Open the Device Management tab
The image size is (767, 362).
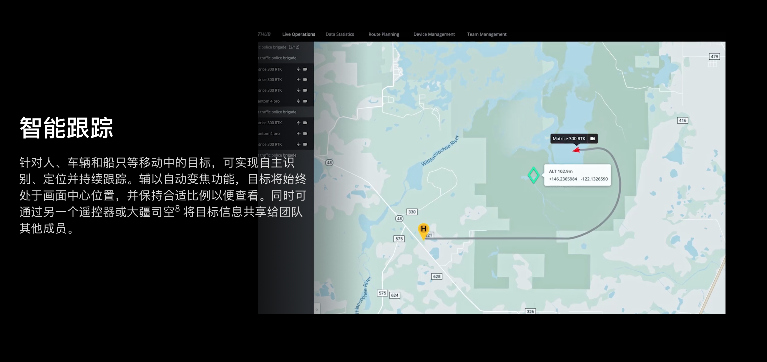[434, 34]
